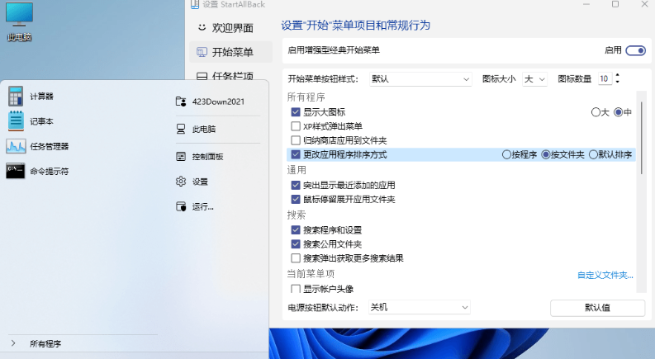Click the 默认值 button
The width and height of the screenshot is (655, 359).
click(x=597, y=308)
